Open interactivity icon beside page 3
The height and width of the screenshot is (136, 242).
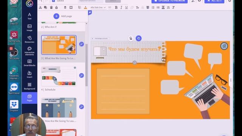(82, 44)
